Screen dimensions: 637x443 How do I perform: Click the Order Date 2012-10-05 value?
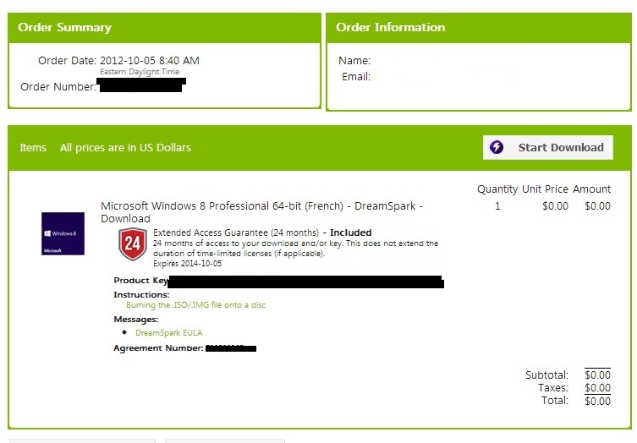click(150, 61)
